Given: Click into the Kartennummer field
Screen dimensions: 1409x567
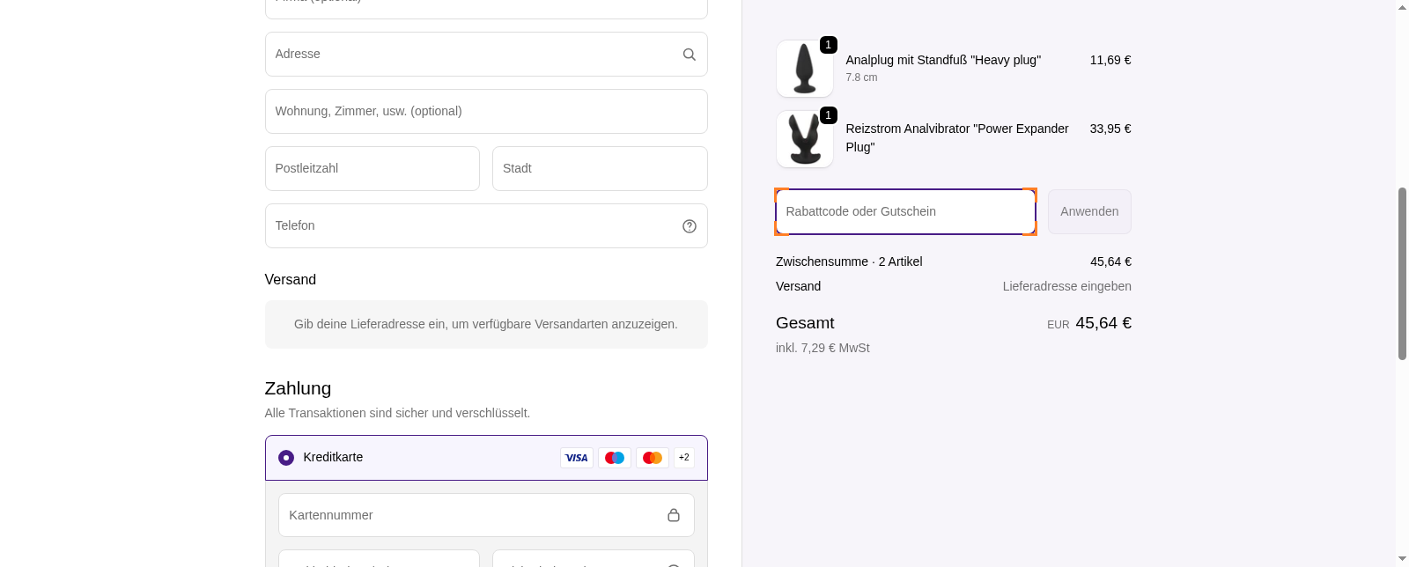Looking at the screenshot, I should click(471, 515).
